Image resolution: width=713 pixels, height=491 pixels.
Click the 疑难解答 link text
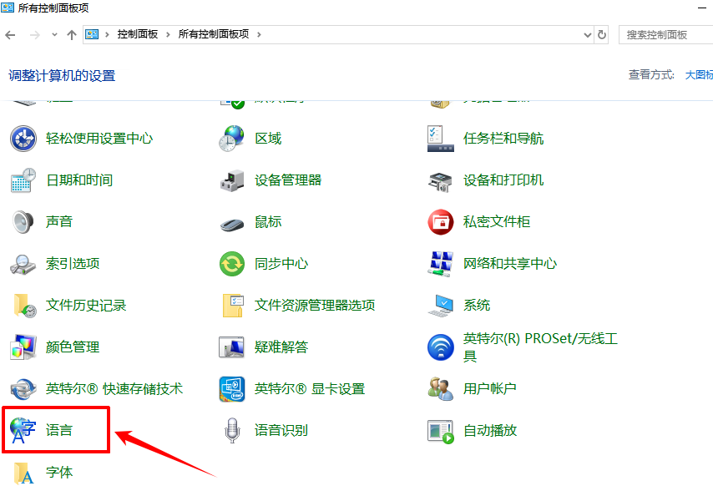pyautogui.click(x=281, y=347)
